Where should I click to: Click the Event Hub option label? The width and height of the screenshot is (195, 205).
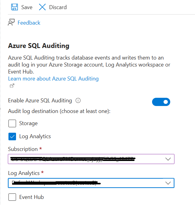coord(31,197)
